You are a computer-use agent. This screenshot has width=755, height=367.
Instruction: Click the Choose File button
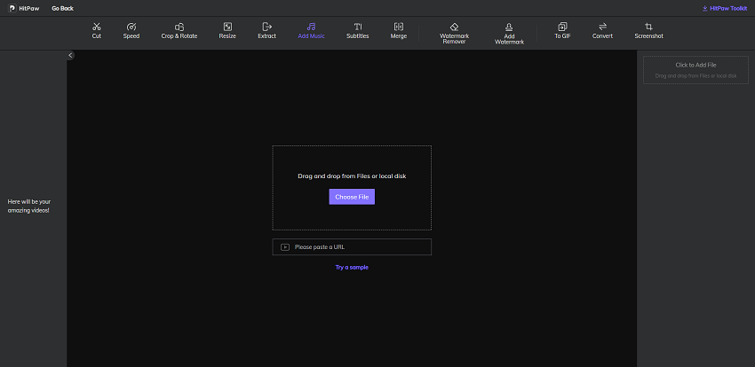(352, 197)
